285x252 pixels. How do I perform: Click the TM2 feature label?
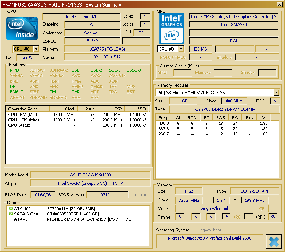(76, 92)
